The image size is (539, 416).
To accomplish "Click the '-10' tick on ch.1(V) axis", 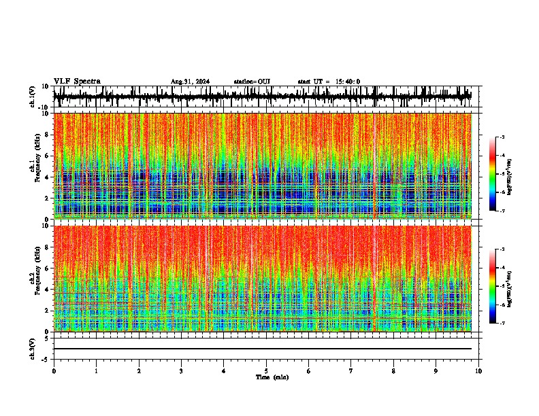I will pyautogui.click(x=44, y=108).
